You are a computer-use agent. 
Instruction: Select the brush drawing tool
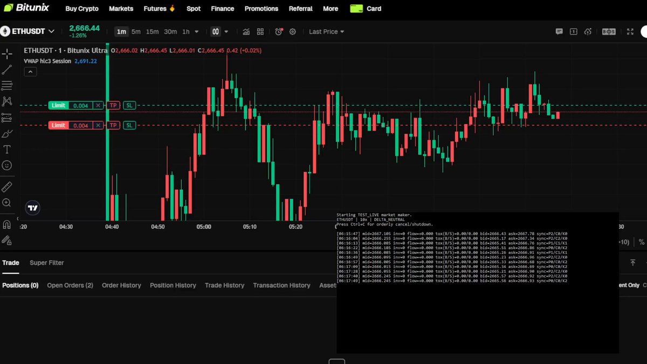[x=7, y=133]
